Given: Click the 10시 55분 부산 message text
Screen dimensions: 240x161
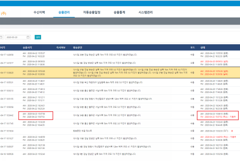Looking at the screenshot, I should (108, 82).
